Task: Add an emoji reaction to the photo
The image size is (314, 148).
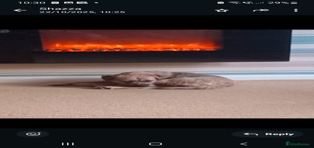Action: coord(33,134)
